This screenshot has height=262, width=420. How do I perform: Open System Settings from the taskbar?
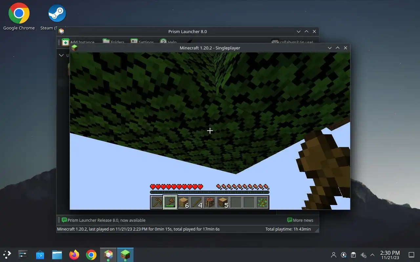coord(23,254)
